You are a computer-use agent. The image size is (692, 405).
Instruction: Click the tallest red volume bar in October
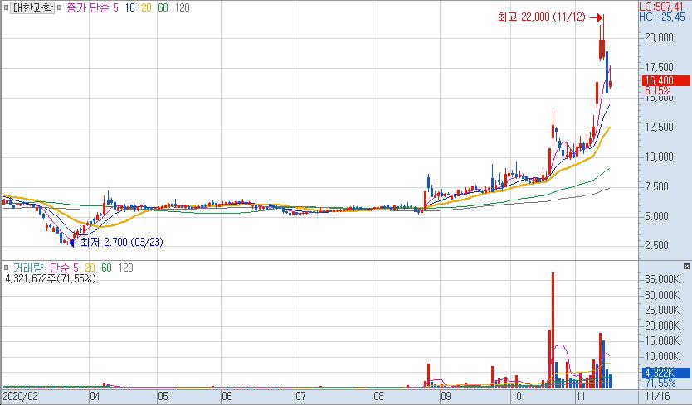pyautogui.click(x=553, y=330)
